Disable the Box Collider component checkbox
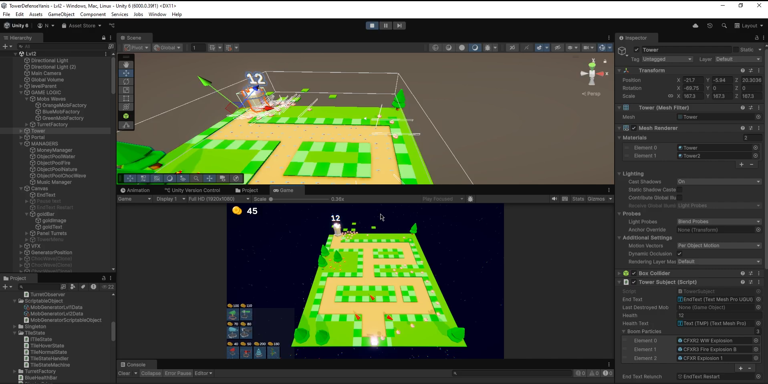The image size is (768, 384). pos(634,273)
